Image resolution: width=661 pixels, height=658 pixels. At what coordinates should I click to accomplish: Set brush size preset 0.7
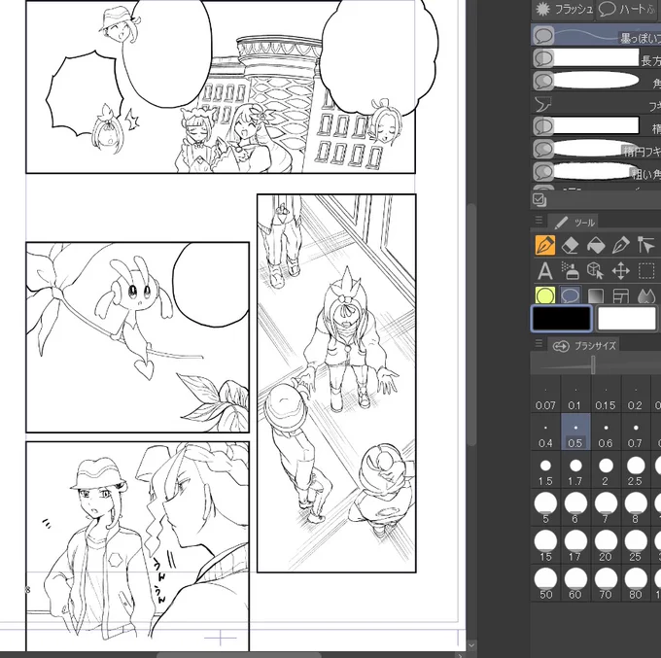(x=636, y=433)
